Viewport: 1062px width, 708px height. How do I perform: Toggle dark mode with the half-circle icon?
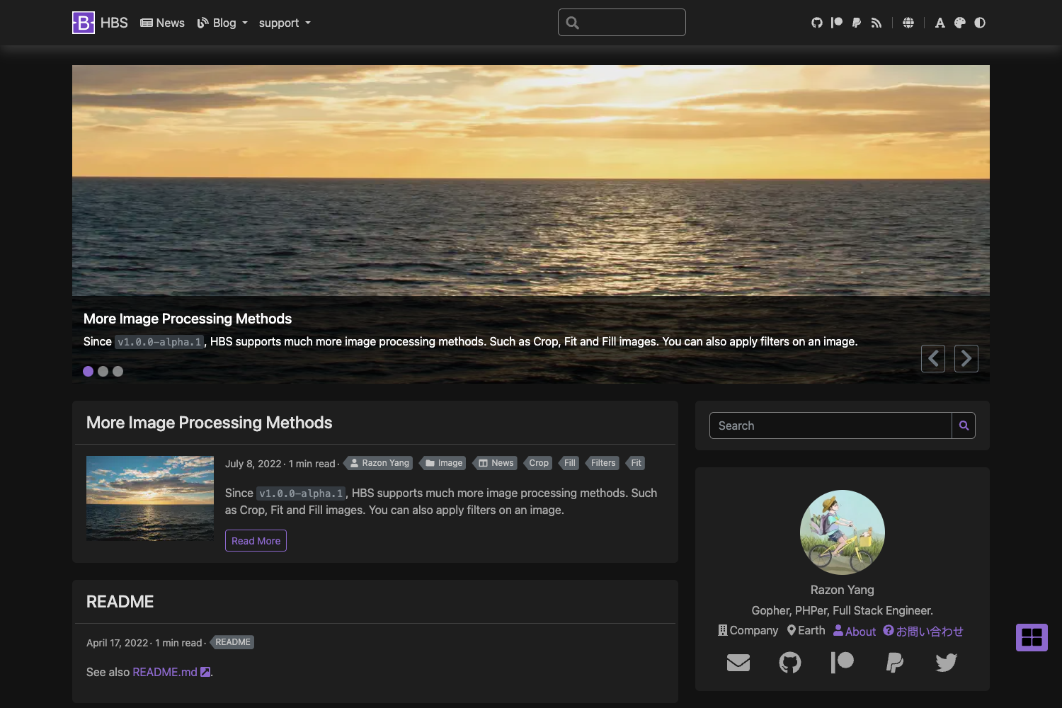[x=980, y=22]
